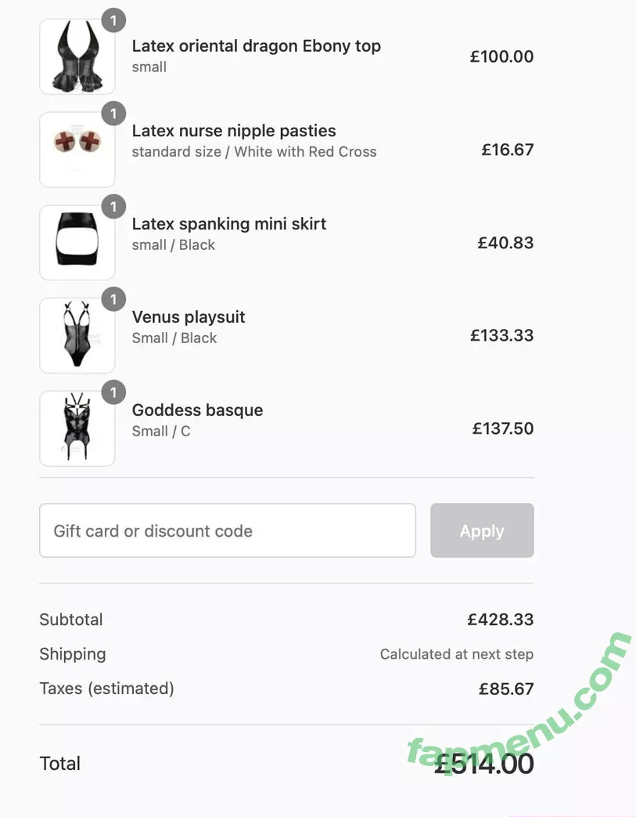Click quantity badge on Venus playsuit
The height and width of the screenshot is (817, 636).
tap(113, 299)
